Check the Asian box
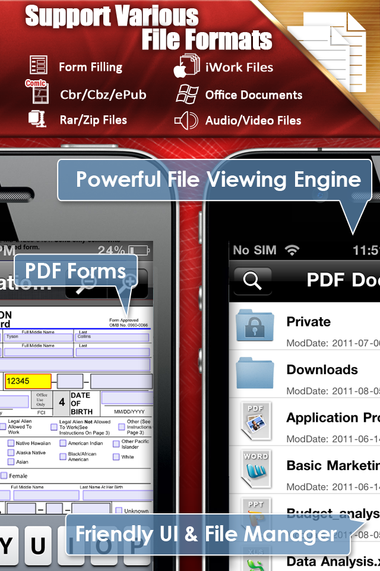 (x=11, y=462)
